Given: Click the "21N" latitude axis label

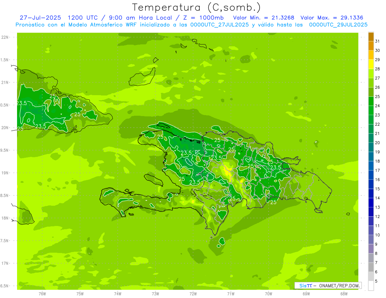Looking at the screenshot, I should (x=5, y=82).
